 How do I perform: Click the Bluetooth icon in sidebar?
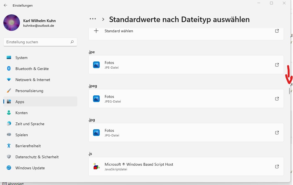click(x=9, y=68)
